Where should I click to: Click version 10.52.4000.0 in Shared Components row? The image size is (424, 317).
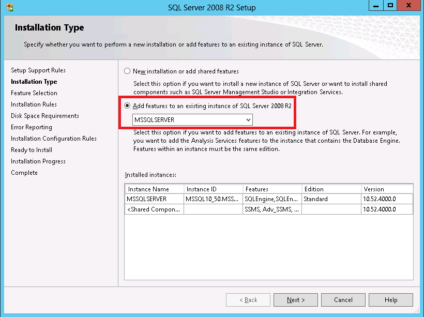387,209
